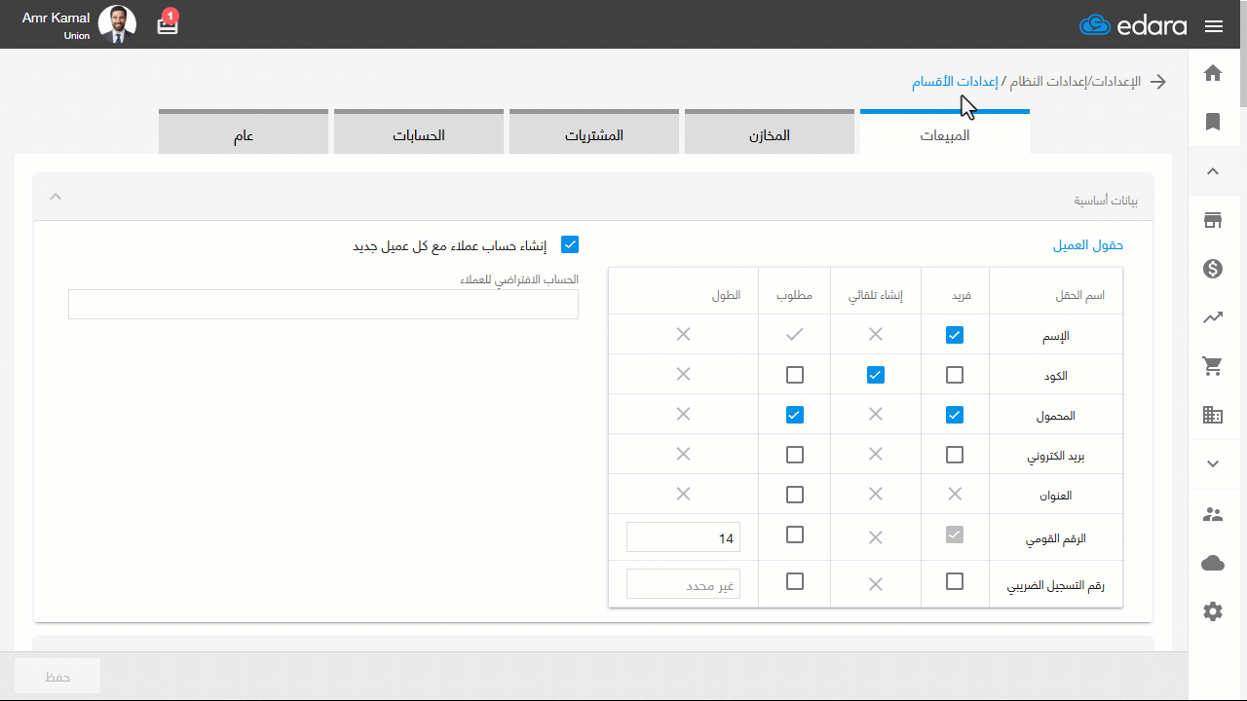
Task: Toggle unique checkbox for بريد الكتروني row
Action: coord(955,455)
